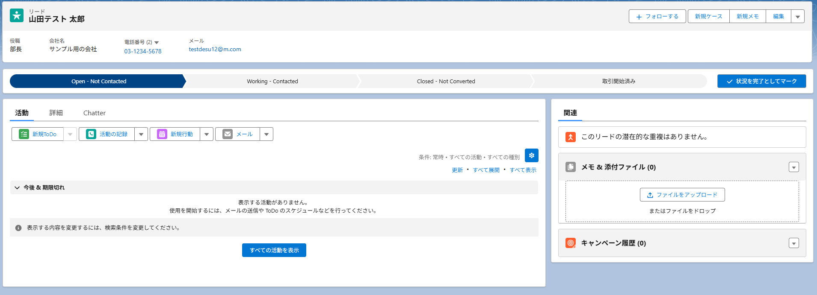Screen dimensions: 817x295
Task: Click the すべて展開 link
Action: (x=486, y=170)
